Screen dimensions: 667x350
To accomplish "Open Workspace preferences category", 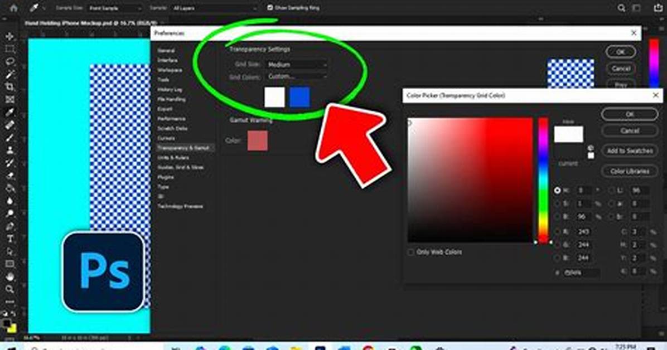I will [170, 70].
